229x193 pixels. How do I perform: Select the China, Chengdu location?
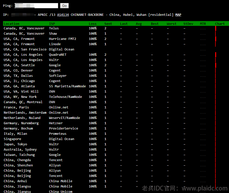(x=17, y=160)
